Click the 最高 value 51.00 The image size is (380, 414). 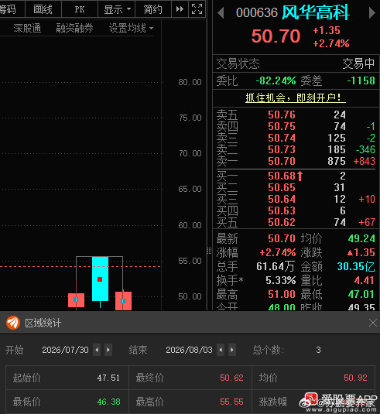pos(282,294)
